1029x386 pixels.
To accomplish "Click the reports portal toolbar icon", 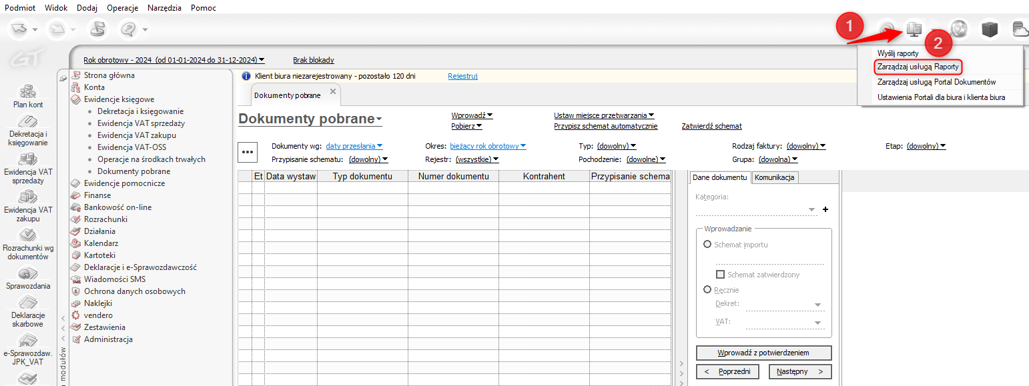I will click(914, 29).
